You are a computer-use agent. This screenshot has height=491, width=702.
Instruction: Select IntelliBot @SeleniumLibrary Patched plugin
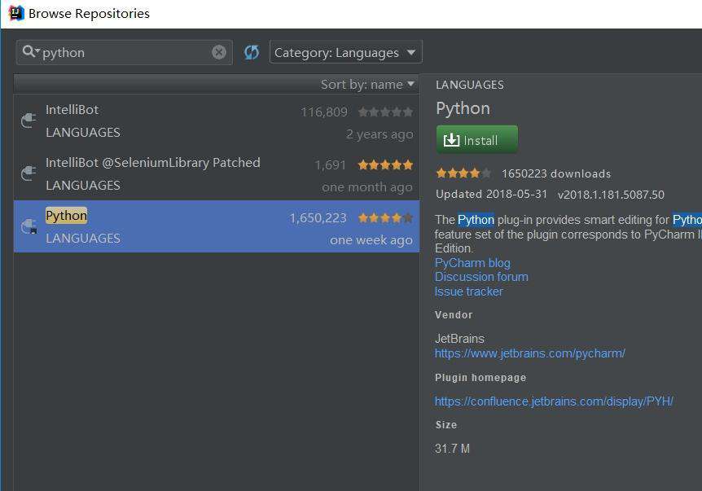pos(217,173)
